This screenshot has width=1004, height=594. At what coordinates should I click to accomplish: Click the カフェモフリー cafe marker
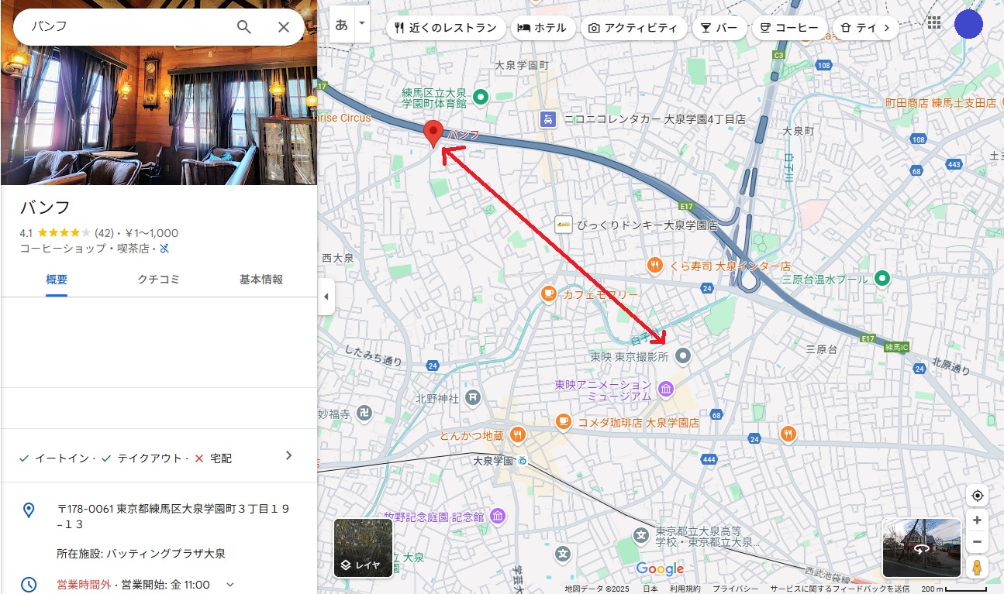click(549, 294)
